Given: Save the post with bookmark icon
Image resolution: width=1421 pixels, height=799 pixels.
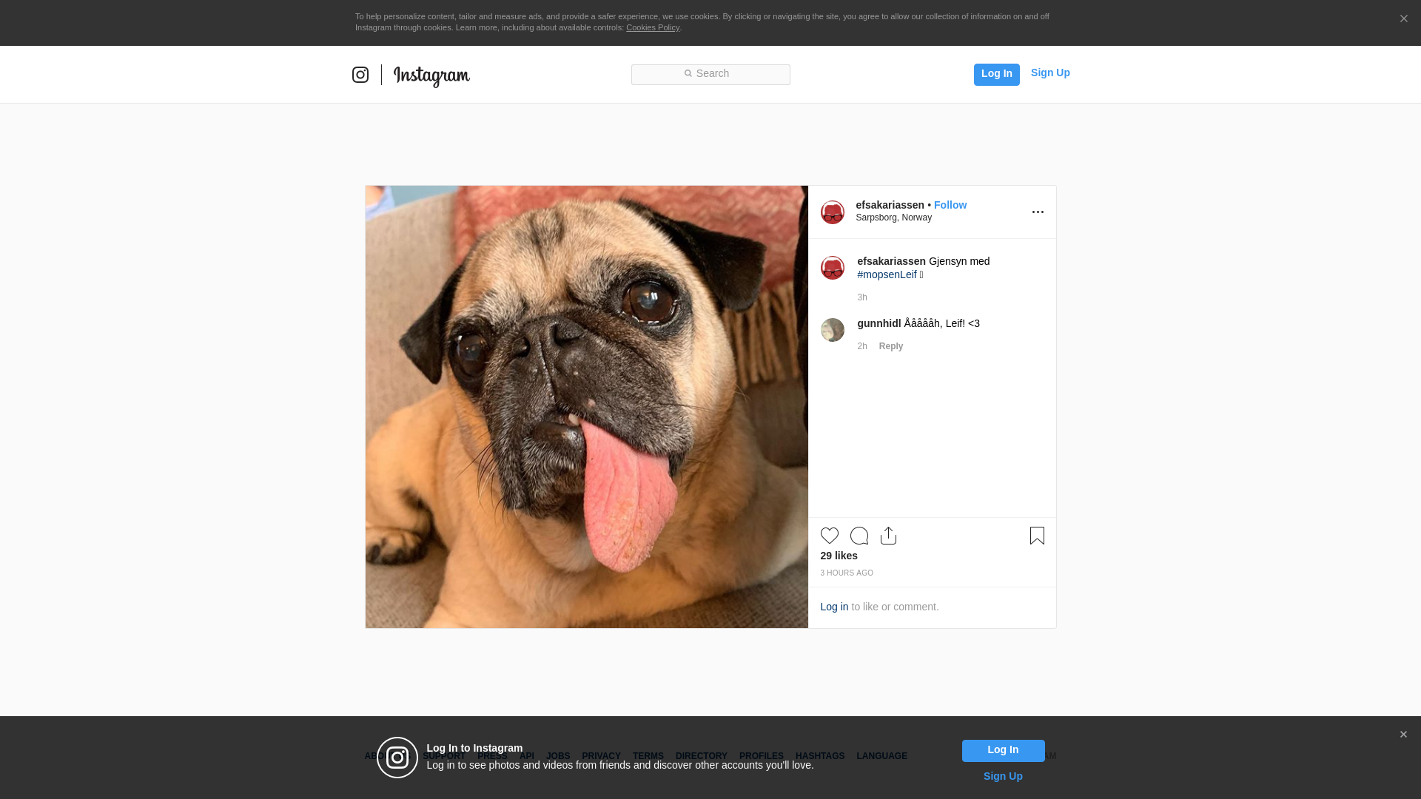Looking at the screenshot, I should [1037, 536].
